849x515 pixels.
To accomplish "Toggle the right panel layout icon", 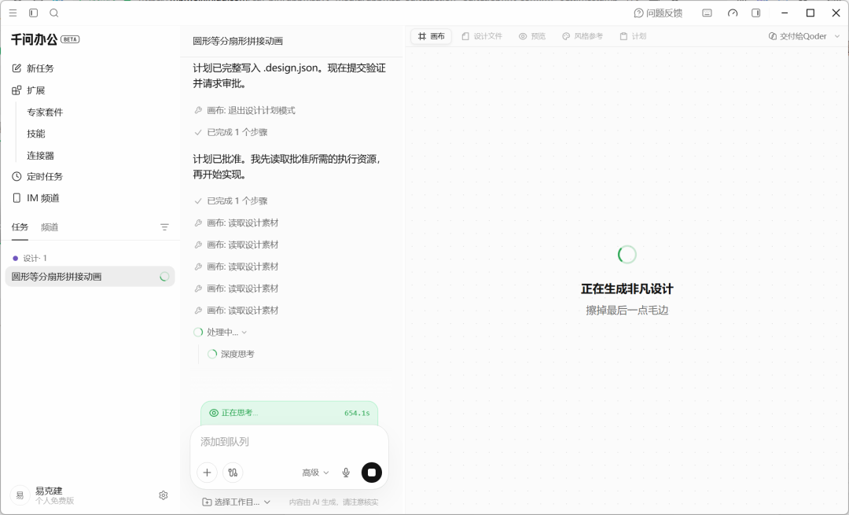I will coord(756,13).
